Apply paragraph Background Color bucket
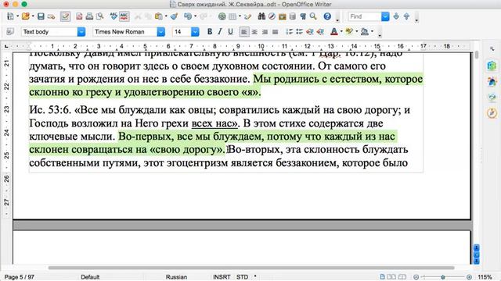 pos(365,31)
